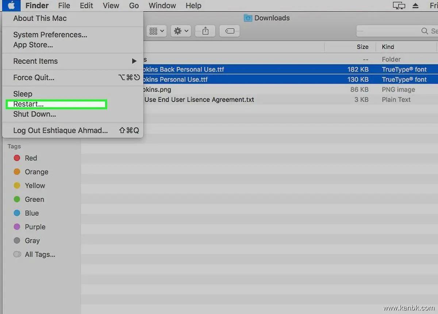
Task: Click in the Finder search field
Action: tap(394, 31)
